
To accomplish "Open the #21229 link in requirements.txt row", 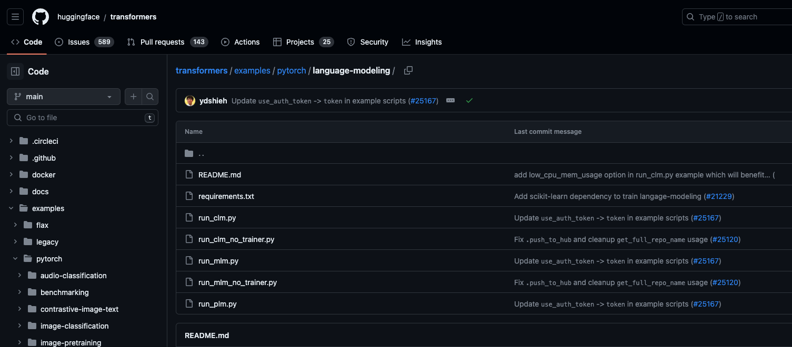I will click(718, 196).
